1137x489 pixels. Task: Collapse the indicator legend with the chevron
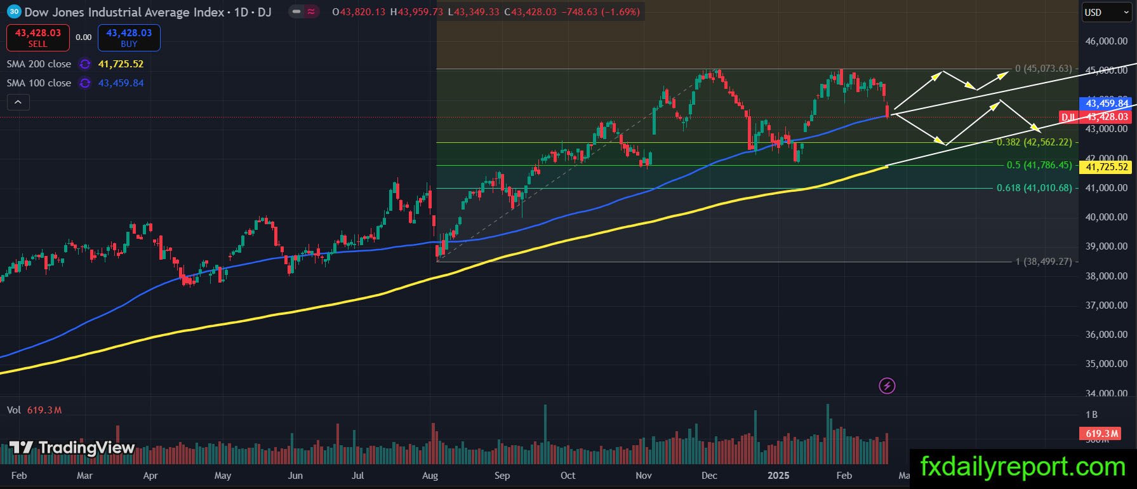tap(18, 102)
